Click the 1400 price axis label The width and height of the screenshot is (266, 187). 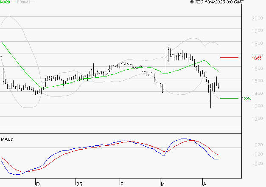pos(257,93)
